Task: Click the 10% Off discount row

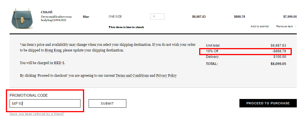Action: pyautogui.click(x=246, y=51)
